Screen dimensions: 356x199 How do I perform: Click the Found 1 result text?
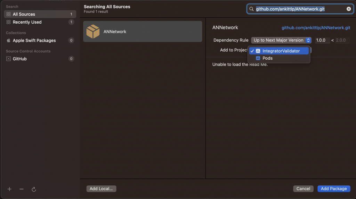[96, 11]
